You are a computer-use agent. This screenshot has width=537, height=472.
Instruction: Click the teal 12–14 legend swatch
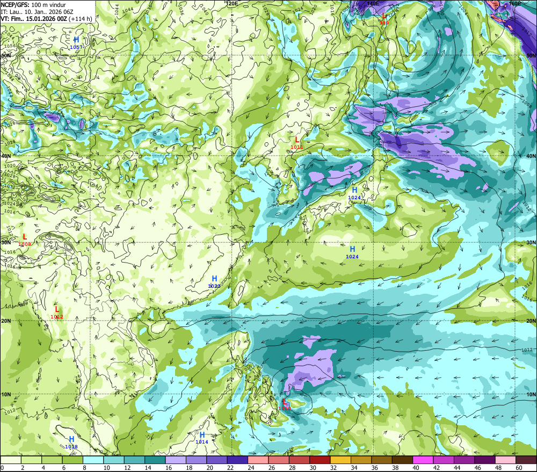pyautogui.click(x=134, y=460)
